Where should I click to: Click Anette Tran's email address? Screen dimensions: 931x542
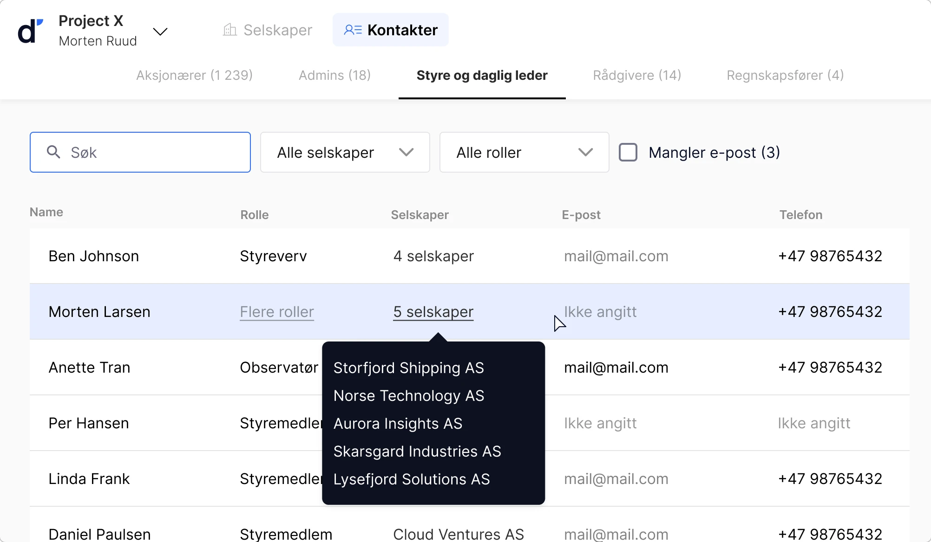616,368
